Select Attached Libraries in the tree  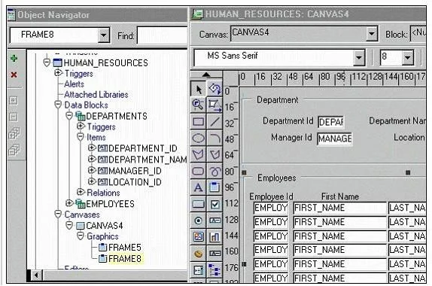pos(96,95)
